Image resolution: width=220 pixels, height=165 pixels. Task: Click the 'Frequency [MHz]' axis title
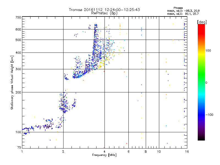(x=104, y=155)
